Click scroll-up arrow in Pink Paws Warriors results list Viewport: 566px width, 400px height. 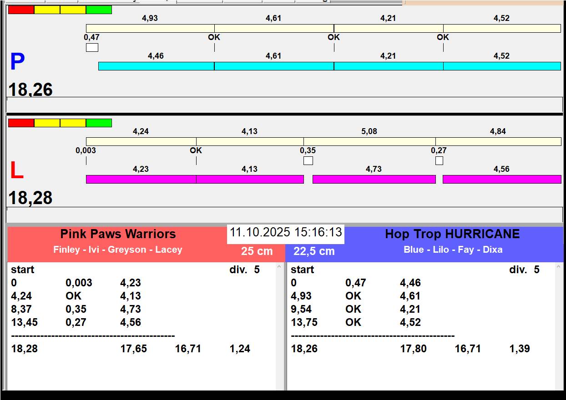[x=279, y=268]
